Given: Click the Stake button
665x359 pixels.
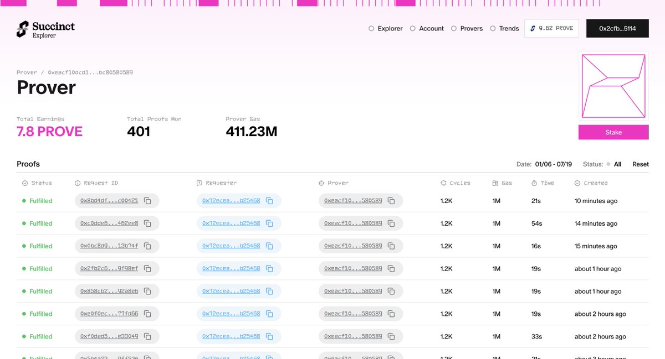Looking at the screenshot, I should [x=613, y=133].
